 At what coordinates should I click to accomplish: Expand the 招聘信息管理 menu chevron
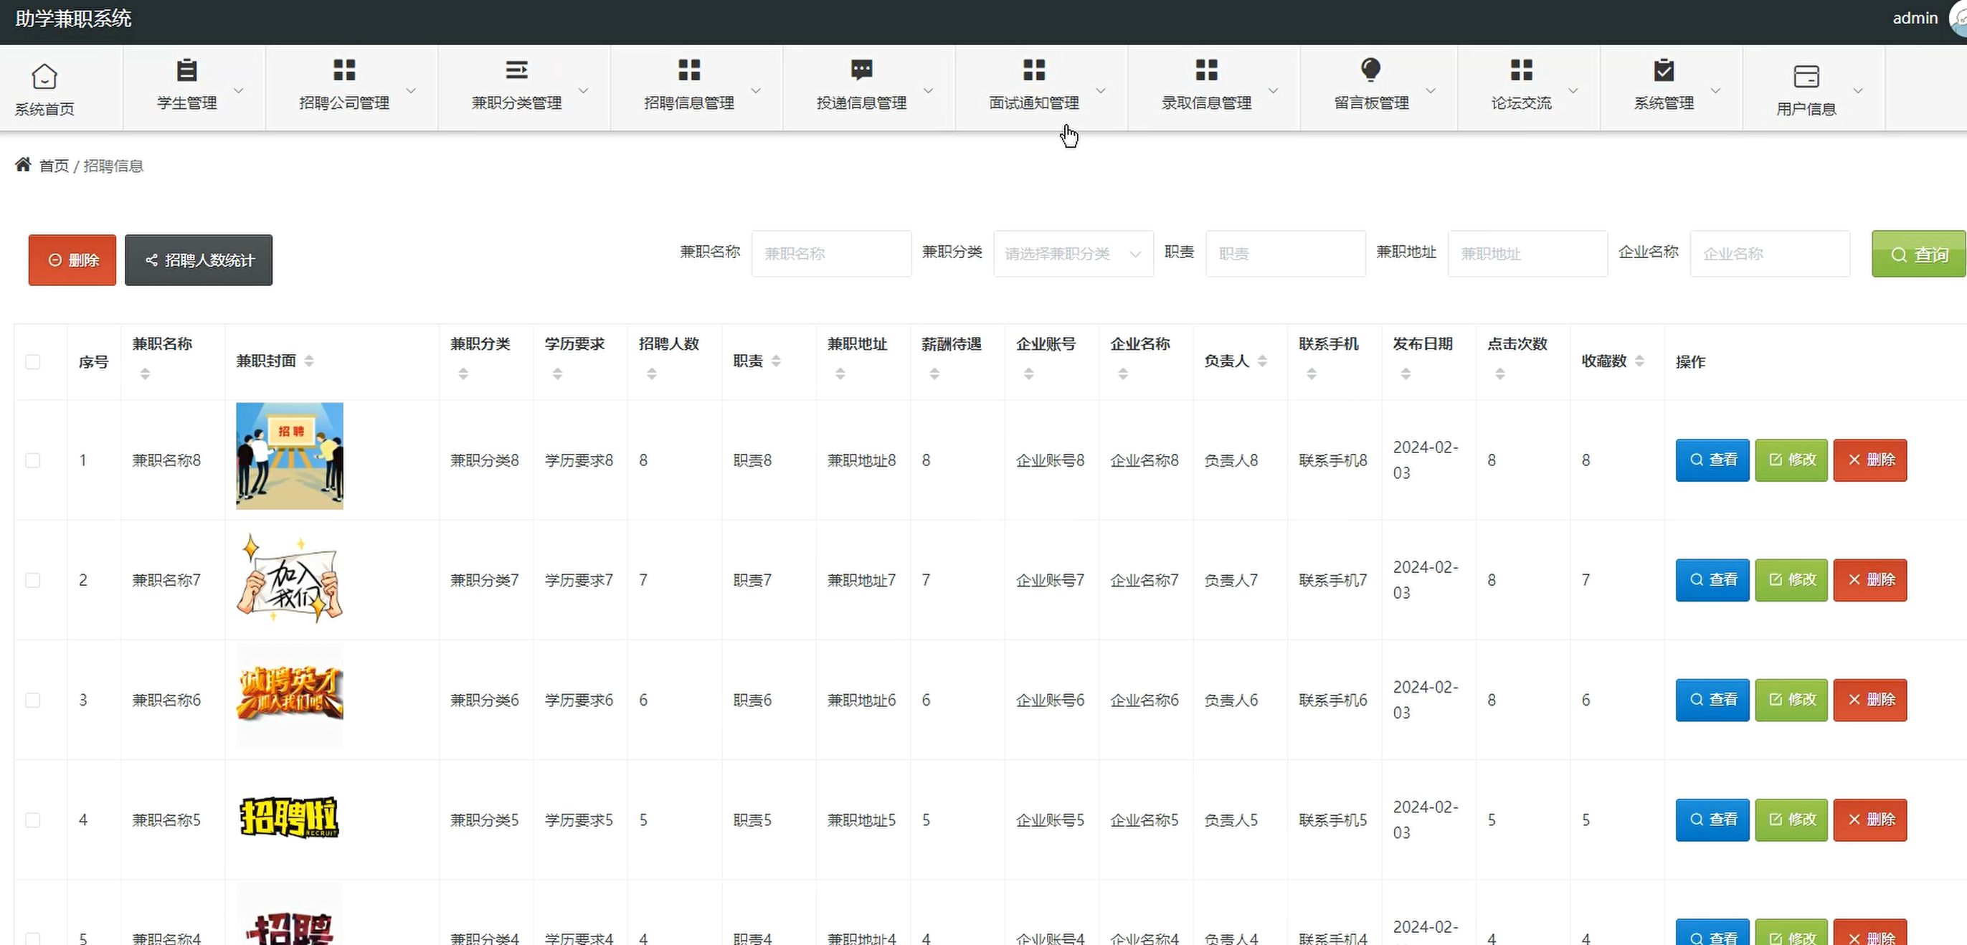tap(757, 90)
